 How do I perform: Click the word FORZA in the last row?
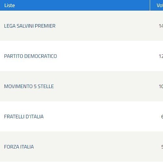coord(12,147)
